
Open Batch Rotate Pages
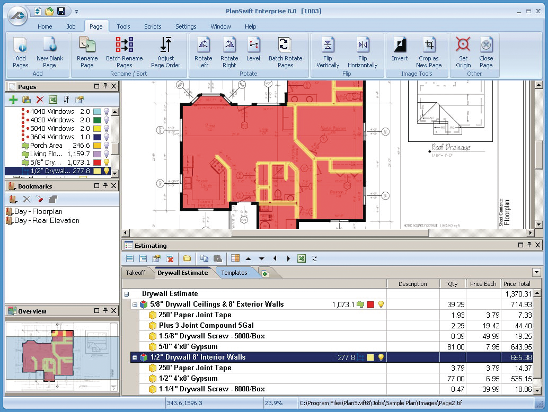[286, 52]
